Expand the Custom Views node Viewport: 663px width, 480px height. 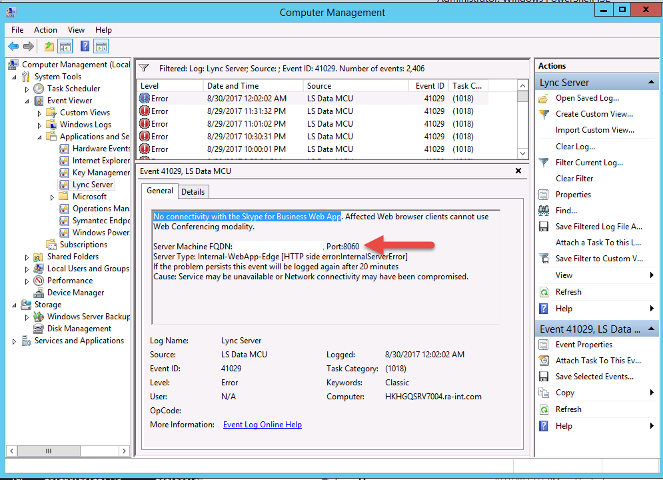pos(40,113)
